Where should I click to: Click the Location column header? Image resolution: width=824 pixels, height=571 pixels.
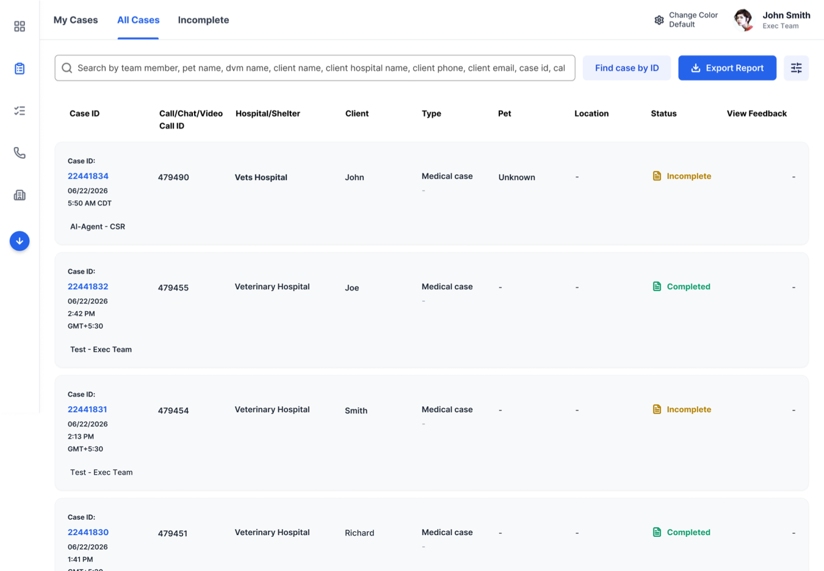[591, 113]
